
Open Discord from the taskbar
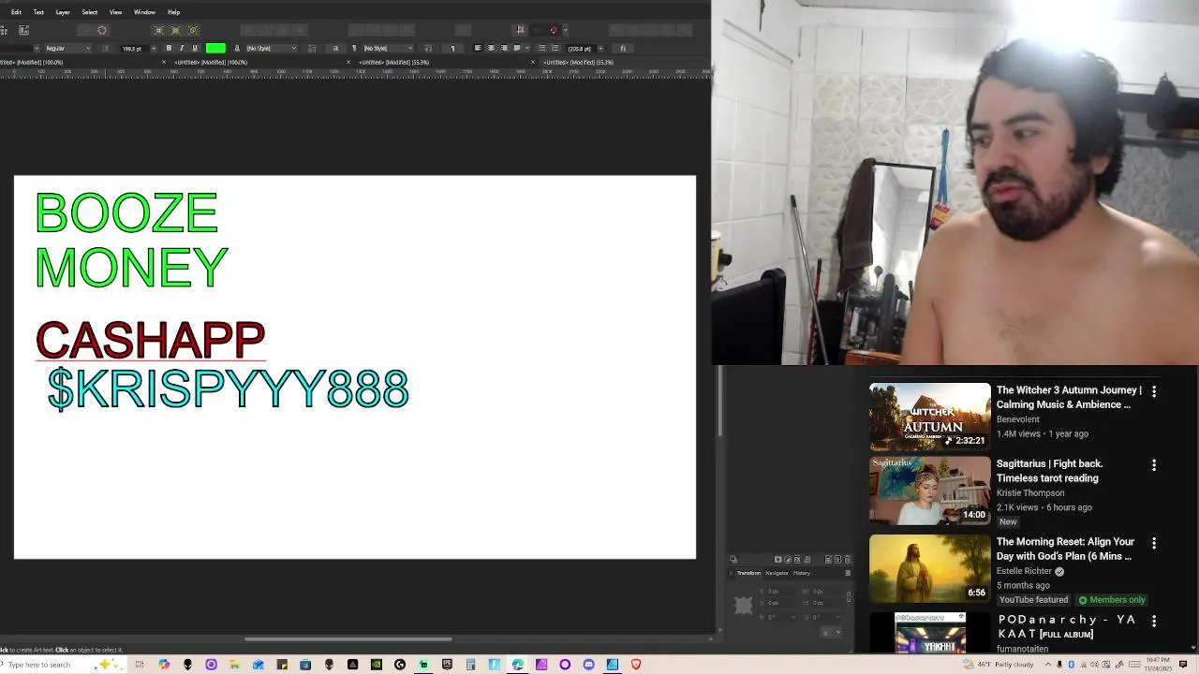point(589,665)
